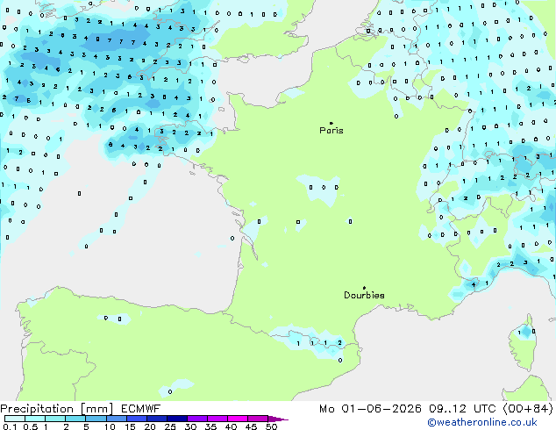This screenshot has width=556, height=430.
Task: Pick legend swatch between 45 and 50
Action: [258, 419]
